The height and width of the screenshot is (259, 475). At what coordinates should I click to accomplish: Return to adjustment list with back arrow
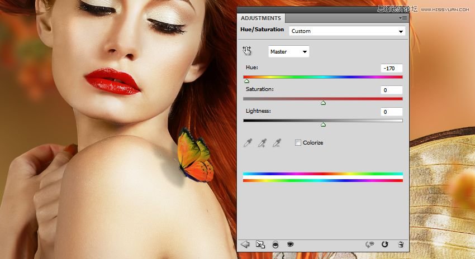point(245,244)
